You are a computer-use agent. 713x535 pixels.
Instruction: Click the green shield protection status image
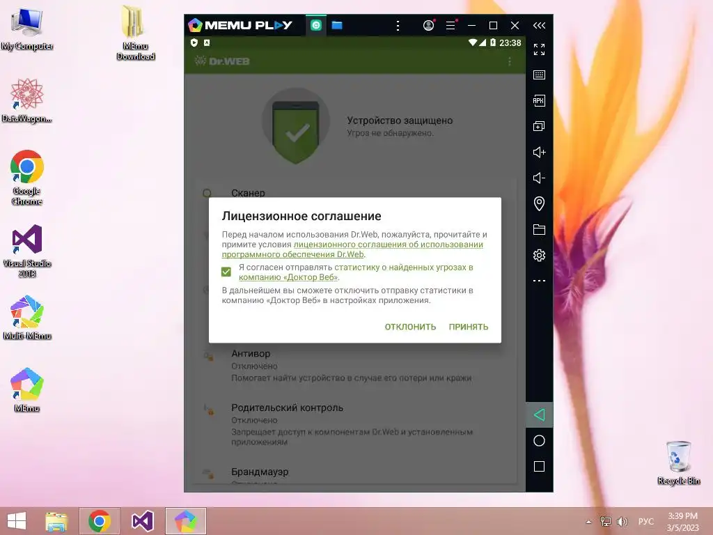coord(295,127)
